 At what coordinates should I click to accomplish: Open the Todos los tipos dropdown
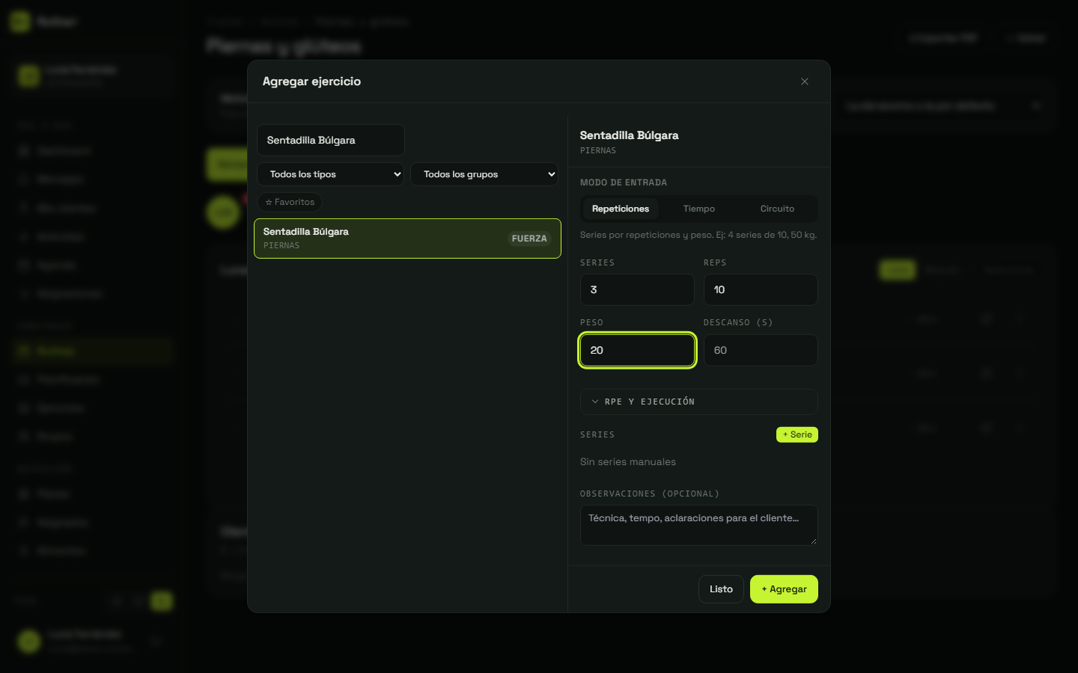point(331,174)
